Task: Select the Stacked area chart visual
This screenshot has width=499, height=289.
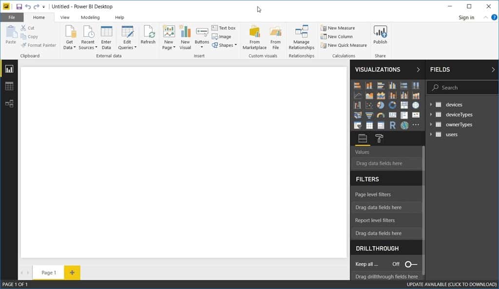Action: (x=381, y=95)
